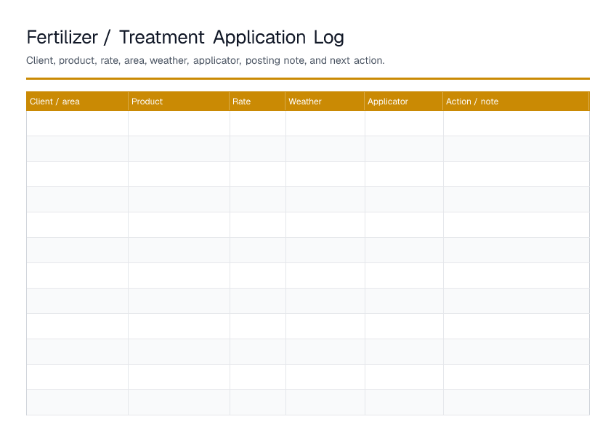The image size is (616, 435).
Task: Click the 'Action / note' column header
Action: [516, 101]
